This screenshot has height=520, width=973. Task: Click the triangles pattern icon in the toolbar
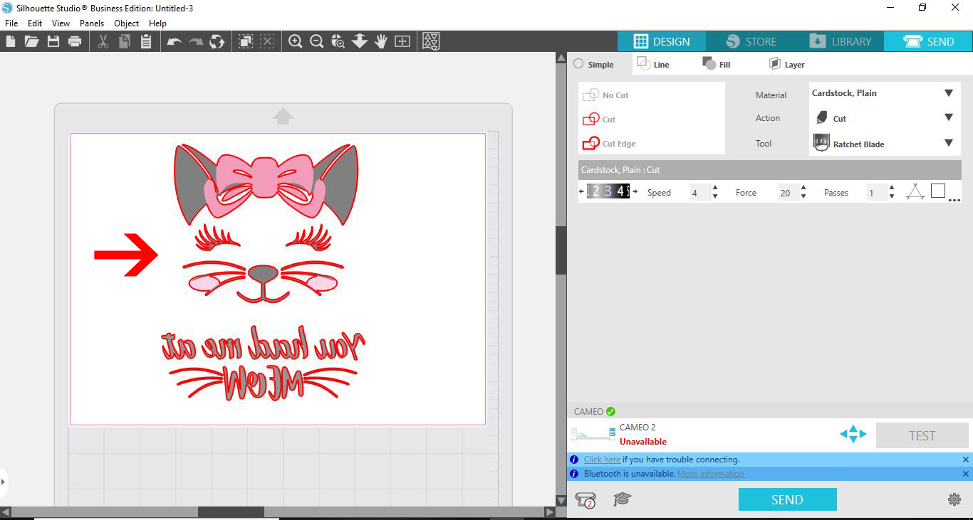pos(431,41)
